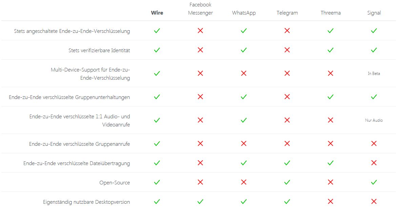Select the Facebook Messenger column header
Screen dimensions: 398x219
(200, 8)
